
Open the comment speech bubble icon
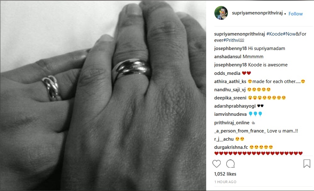click(x=230, y=164)
